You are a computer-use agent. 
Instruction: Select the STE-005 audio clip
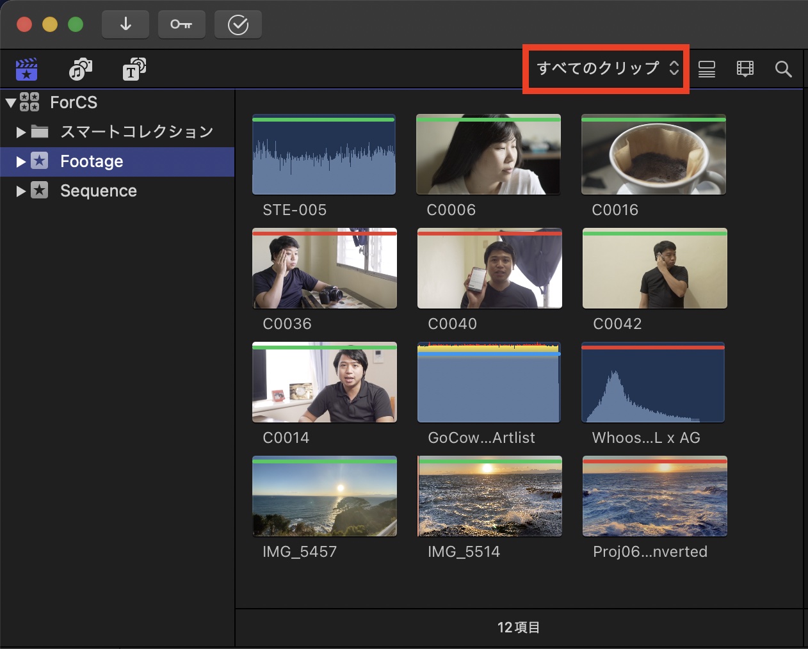click(x=324, y=156)
